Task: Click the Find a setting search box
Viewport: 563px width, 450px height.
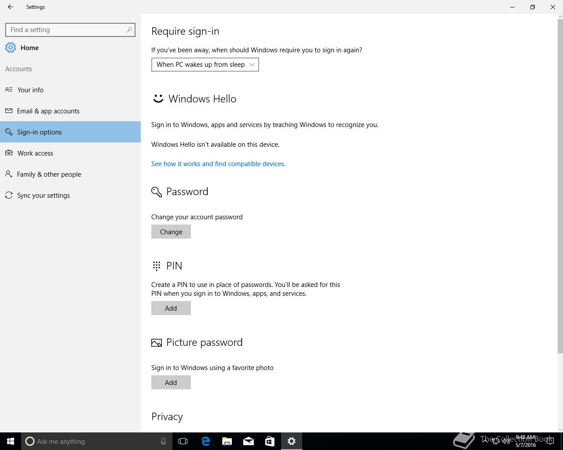Action: click(x=70, y=30)
